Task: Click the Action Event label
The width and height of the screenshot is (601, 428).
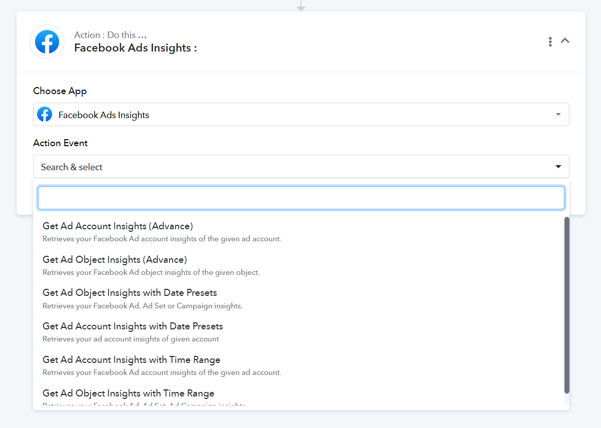Action: [61, 143]
